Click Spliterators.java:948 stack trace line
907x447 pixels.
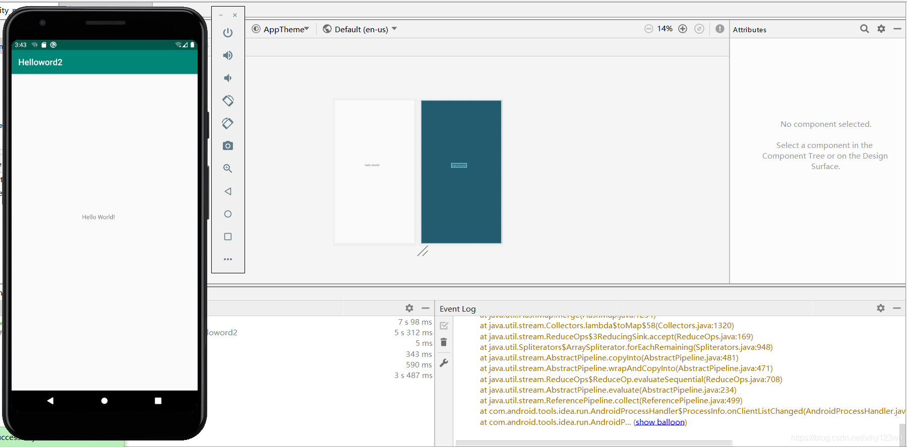pyautogui.click(x=626, y=347)
